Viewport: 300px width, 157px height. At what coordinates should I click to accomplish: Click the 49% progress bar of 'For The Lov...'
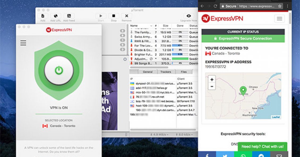(180, 46)
